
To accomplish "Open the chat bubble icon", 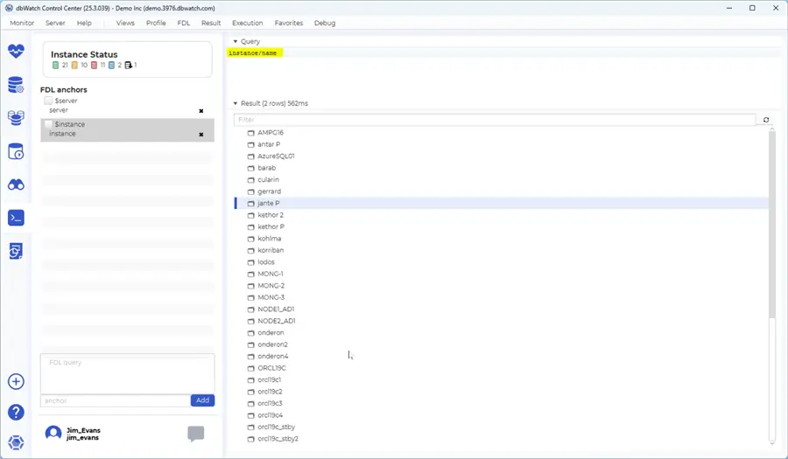I will tap(196, 434).
